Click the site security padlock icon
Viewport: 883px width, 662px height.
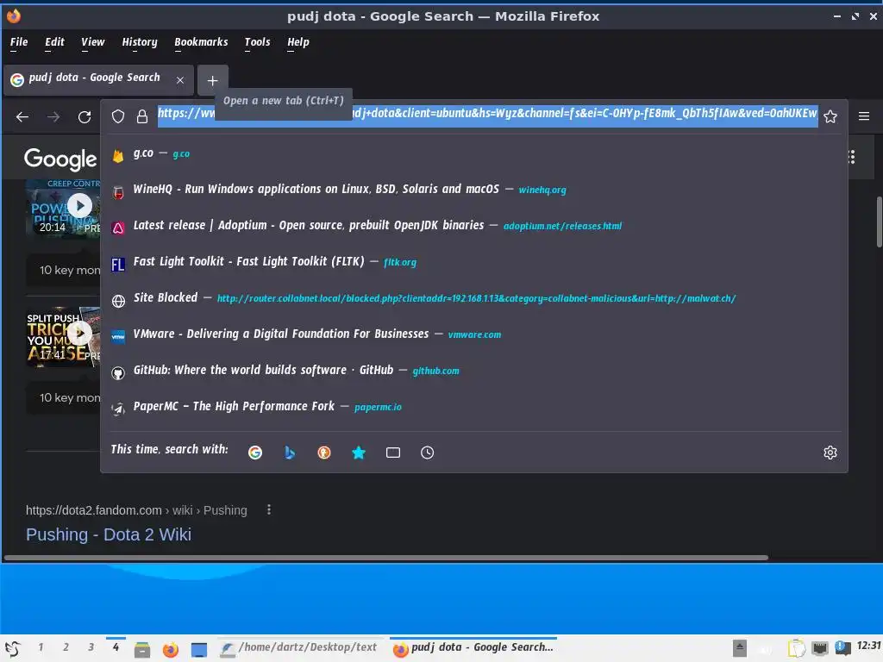[142, 116]
